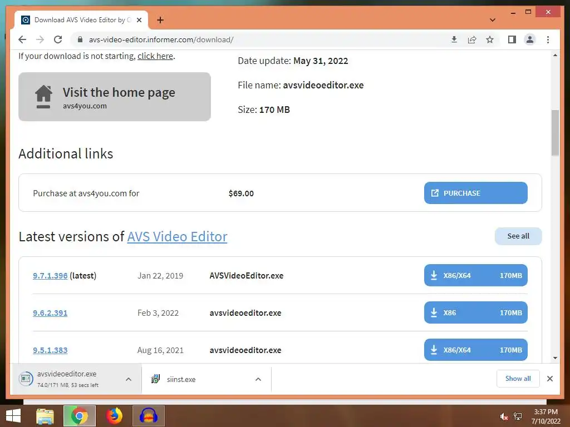Click the See all versions button
This screenshot has height=427, width=570.
pos(518,236)
